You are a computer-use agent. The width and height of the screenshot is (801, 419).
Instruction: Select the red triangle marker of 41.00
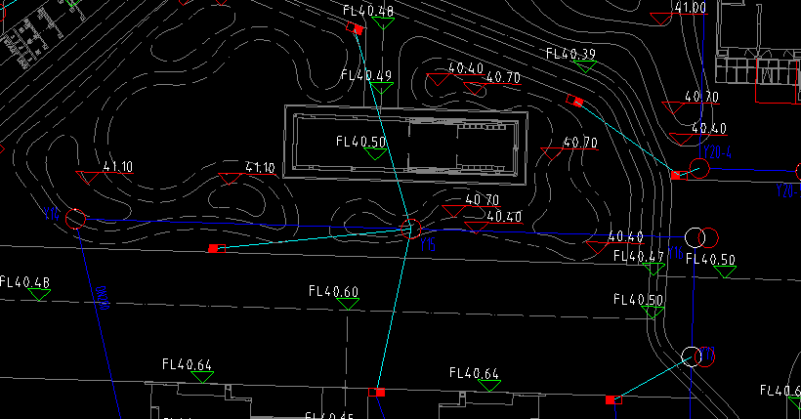coord(661,19)
